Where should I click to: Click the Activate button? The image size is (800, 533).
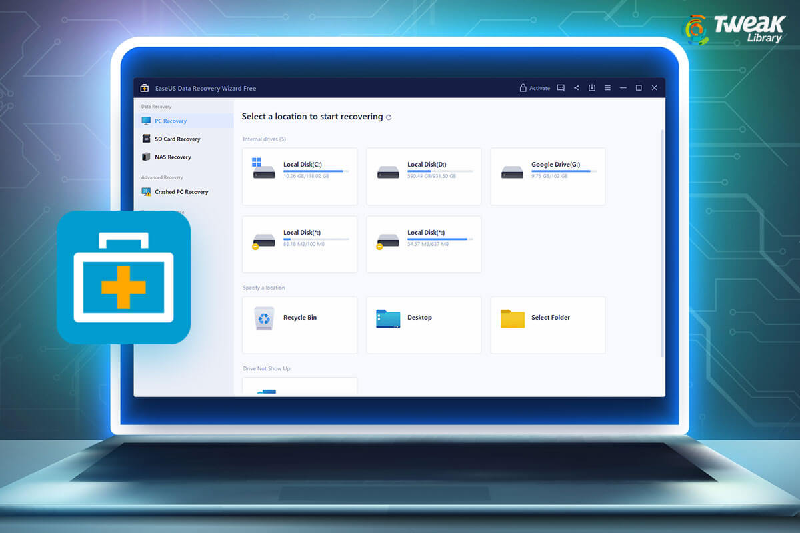point(540,87)
